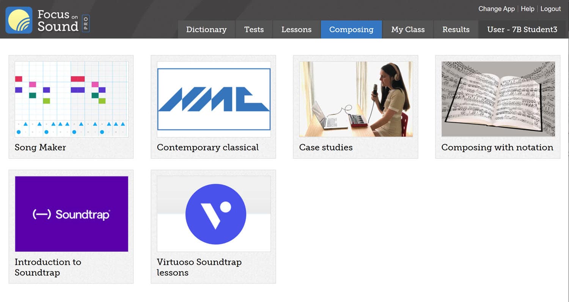This screenshot has width=569, height=302.
Task: Click the Change App link
Action: (x=496, y=9)
